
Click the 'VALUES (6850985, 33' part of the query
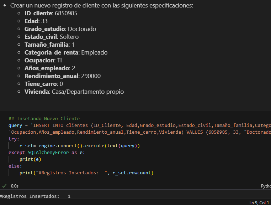213,132
